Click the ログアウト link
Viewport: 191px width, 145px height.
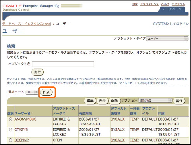(x=178, y=4)
